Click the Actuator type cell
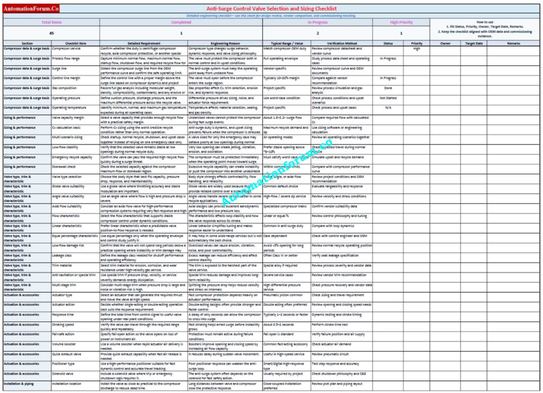Screen dimensions: 543x393 coord(75,297)
